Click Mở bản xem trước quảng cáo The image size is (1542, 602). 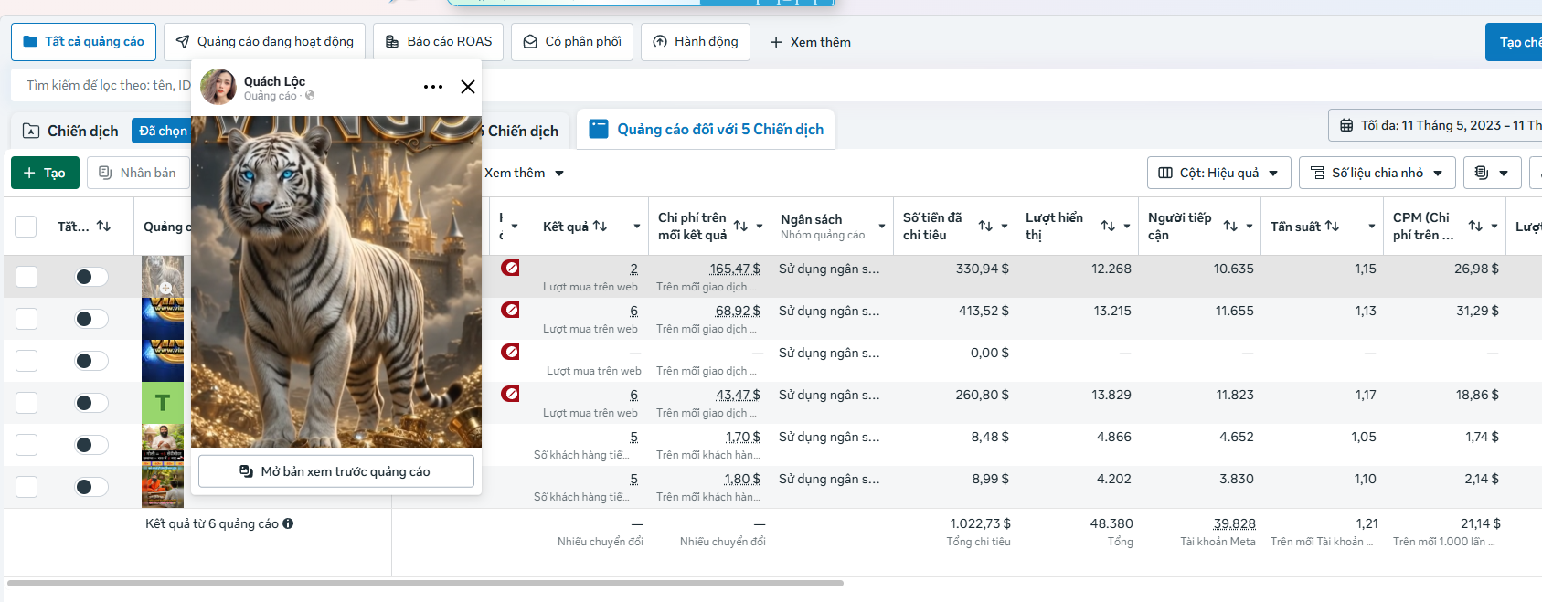tap(336, 471)
